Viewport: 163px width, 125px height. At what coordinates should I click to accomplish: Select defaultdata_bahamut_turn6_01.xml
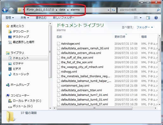point(84,100)
